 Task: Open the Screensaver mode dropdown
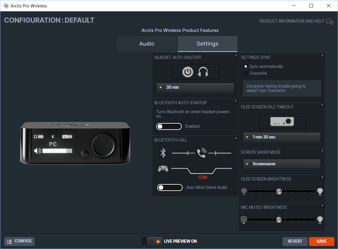(x=282, y=164)
